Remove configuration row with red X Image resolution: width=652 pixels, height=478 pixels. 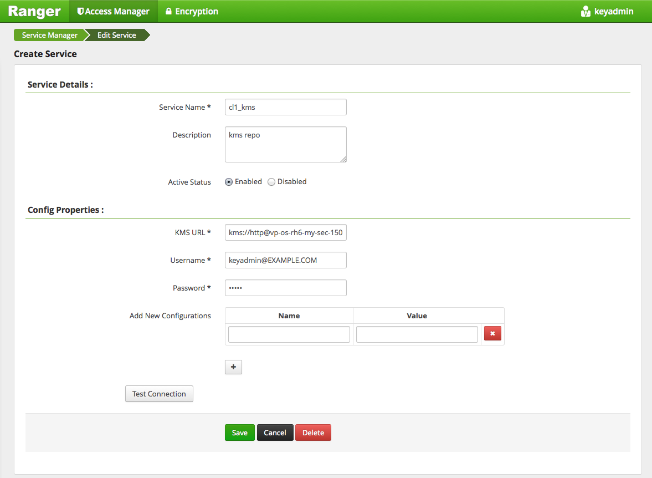(492, 334)
